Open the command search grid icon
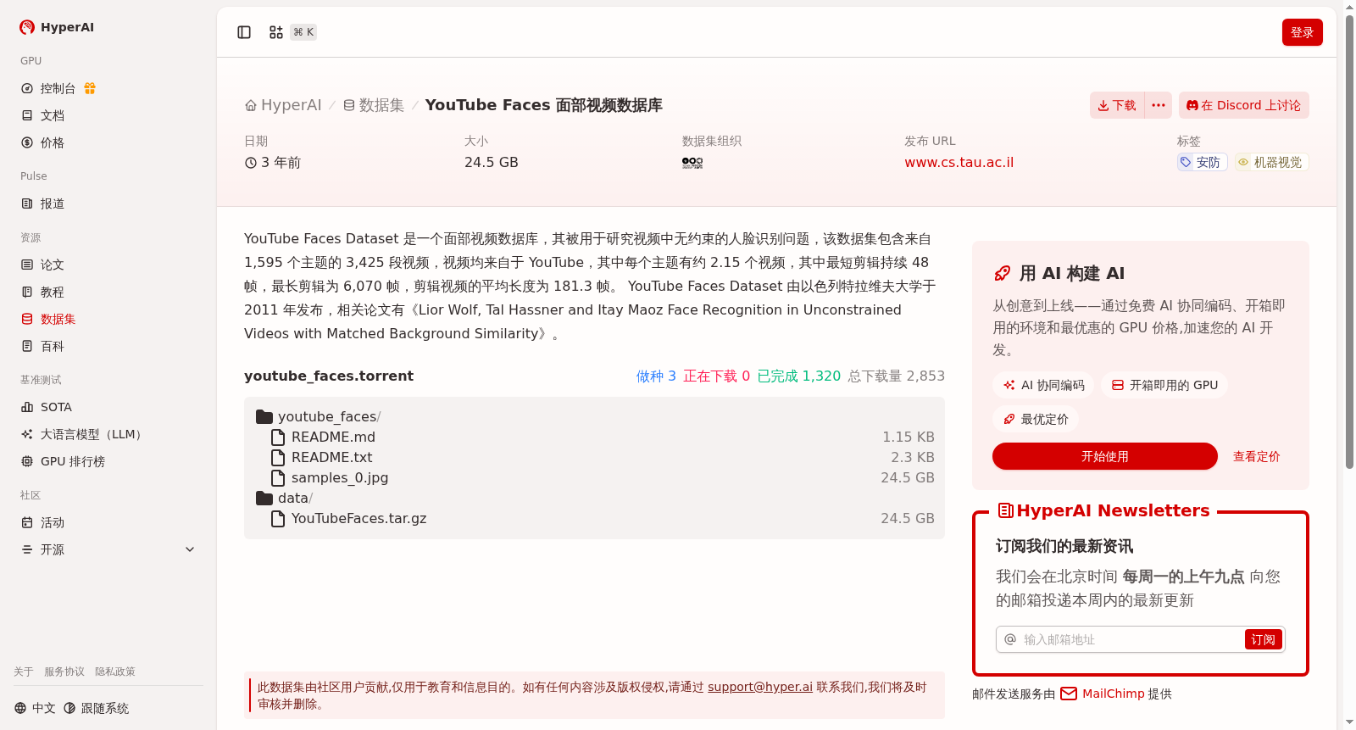This screenshot has width=1356, height=730. pos(276,32)
